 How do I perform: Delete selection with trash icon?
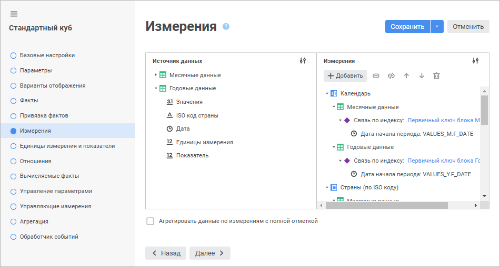click(x=436, y=76)
